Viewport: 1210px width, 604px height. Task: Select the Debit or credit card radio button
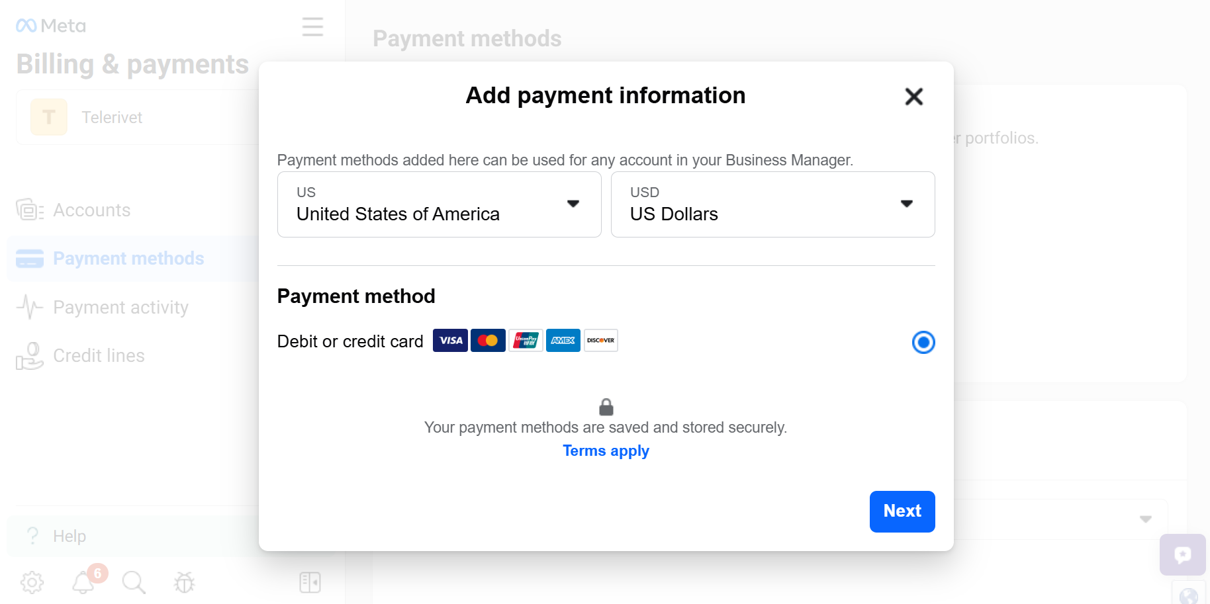point(923,342)
